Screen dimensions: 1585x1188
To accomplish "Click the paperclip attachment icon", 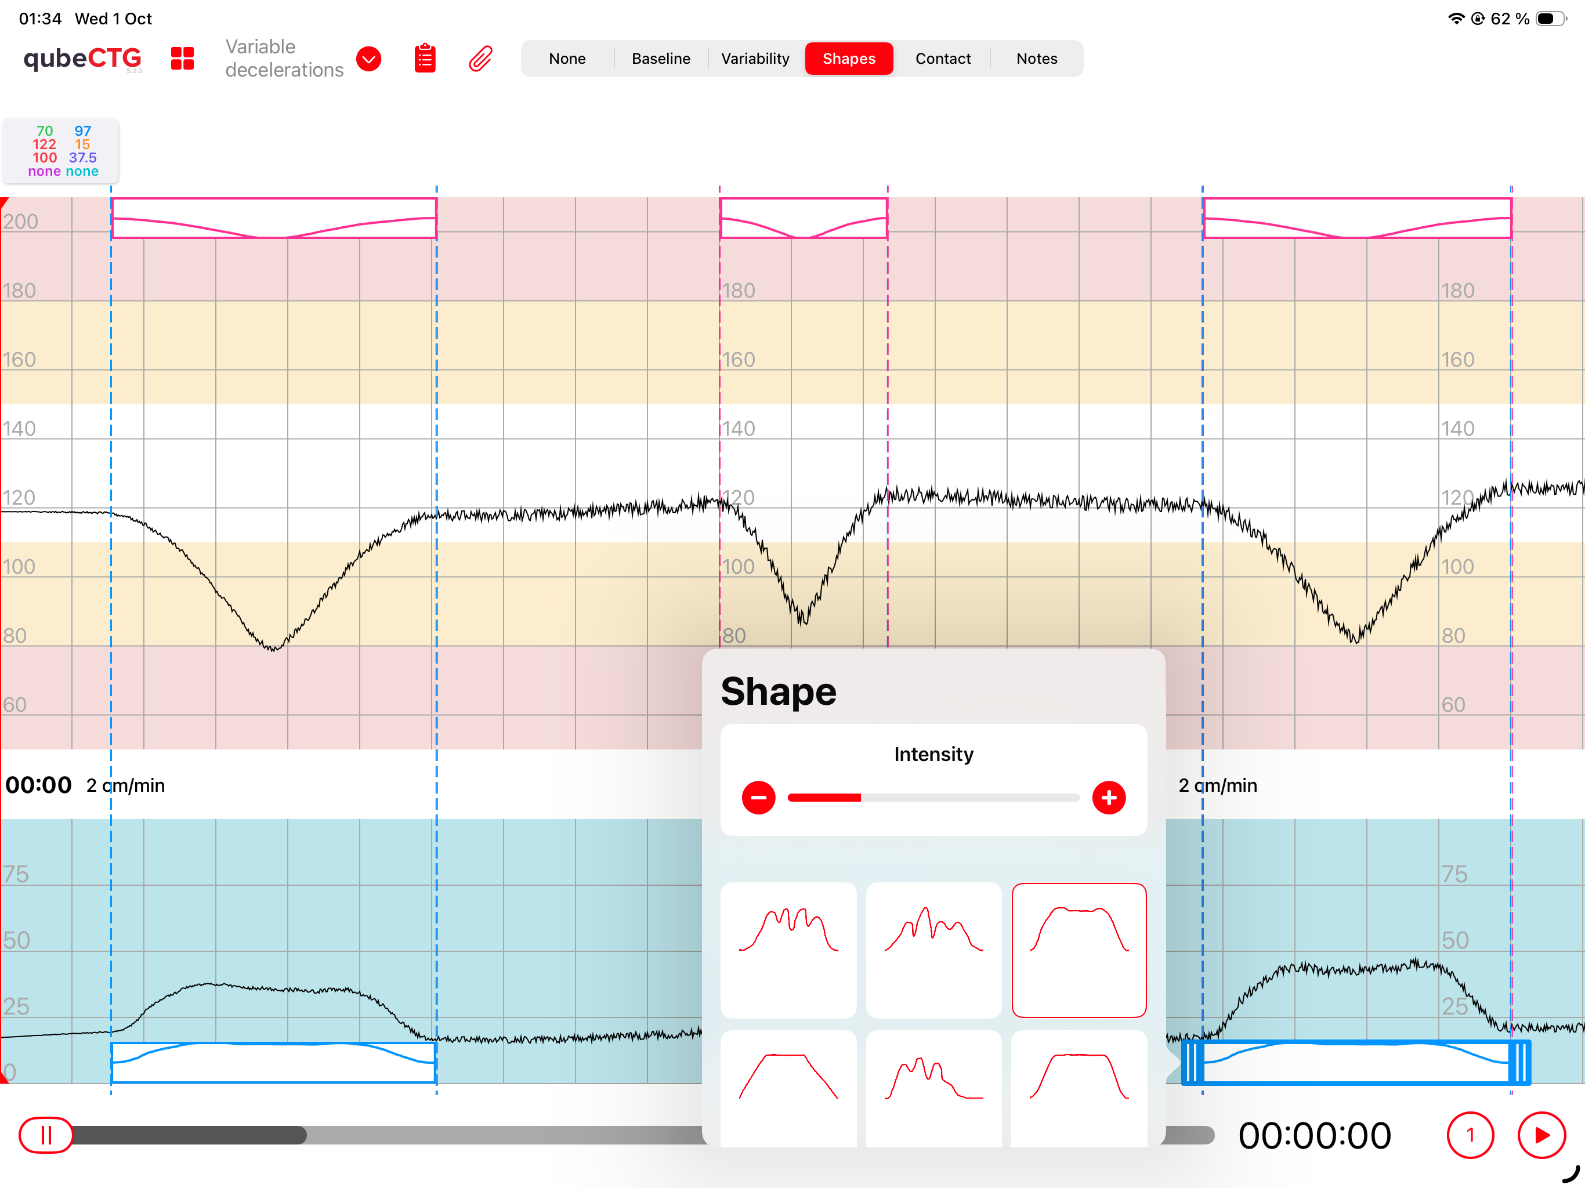I will point(481,59).
